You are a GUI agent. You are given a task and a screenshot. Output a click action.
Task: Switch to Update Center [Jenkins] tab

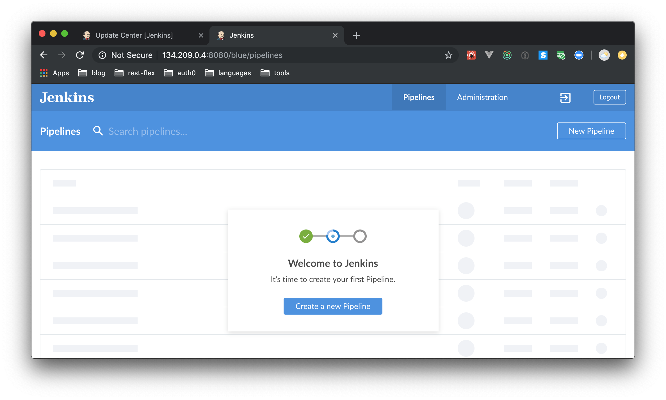tap(134, 35)
